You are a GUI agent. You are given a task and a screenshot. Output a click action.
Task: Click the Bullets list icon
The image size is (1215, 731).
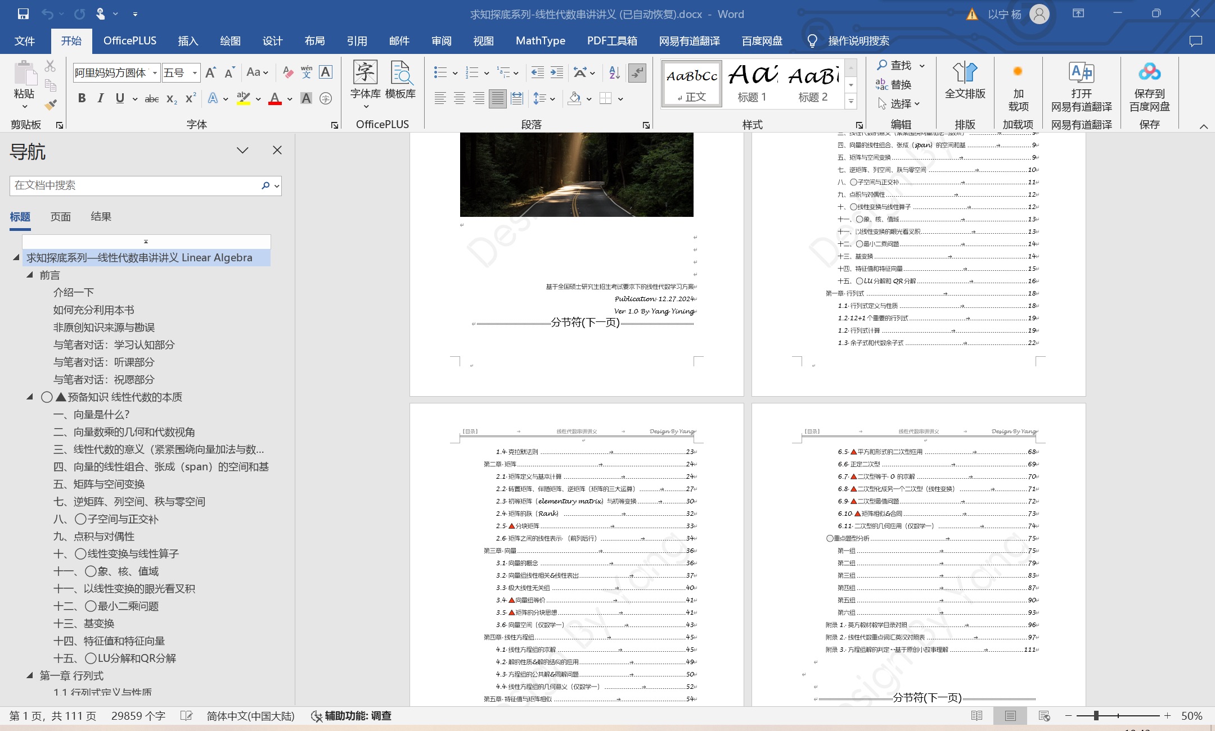[440, 72]
